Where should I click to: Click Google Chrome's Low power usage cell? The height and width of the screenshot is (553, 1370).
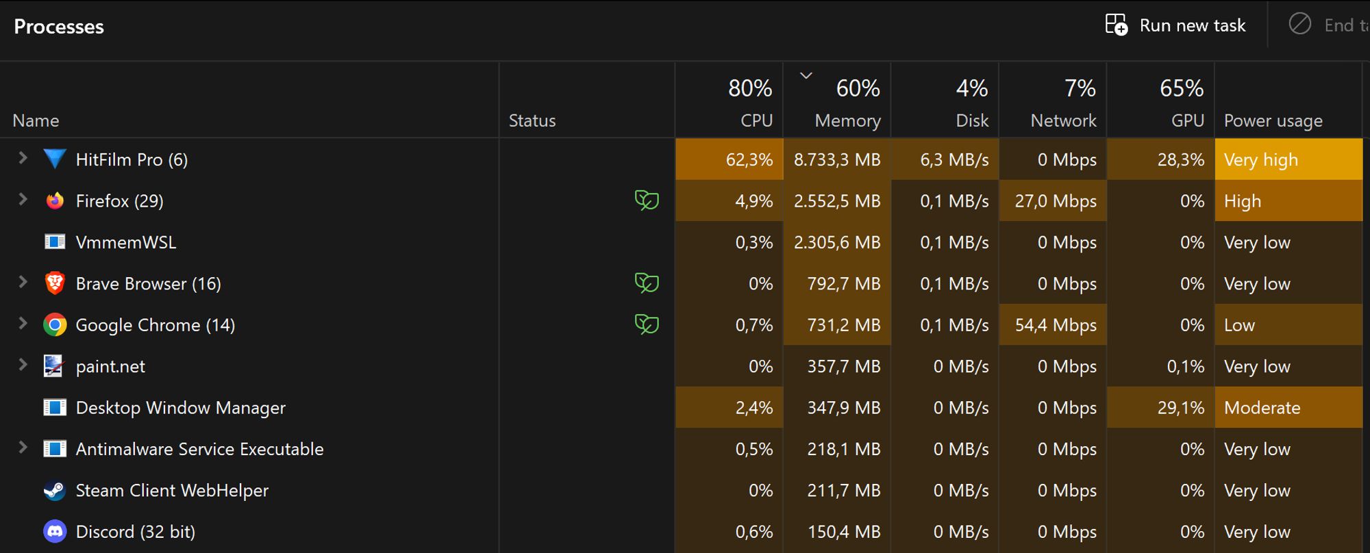1288,324
